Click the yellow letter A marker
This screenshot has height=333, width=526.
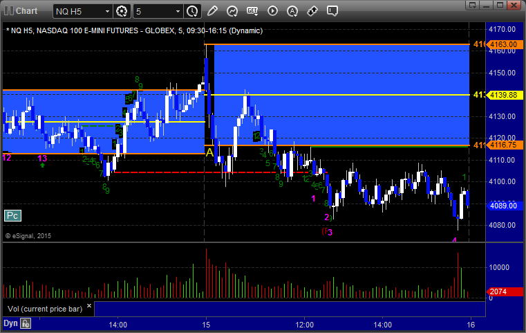coord(209,152)
